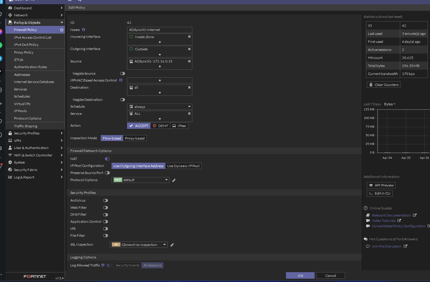Viewport: 430px width, 282px height.
Task: Click the info icon next to Name
Action: [84, 30]
